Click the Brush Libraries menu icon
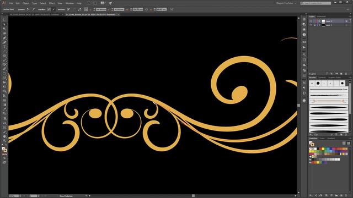Viewport: 353px width, 198px height. (311, 135)
